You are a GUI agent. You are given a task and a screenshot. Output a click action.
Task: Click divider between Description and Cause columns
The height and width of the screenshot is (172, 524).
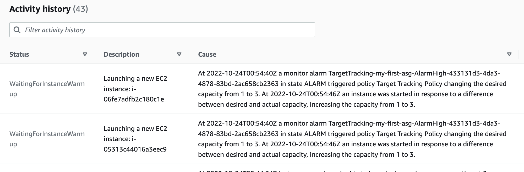pyautogui.click(x=188, y=54)
